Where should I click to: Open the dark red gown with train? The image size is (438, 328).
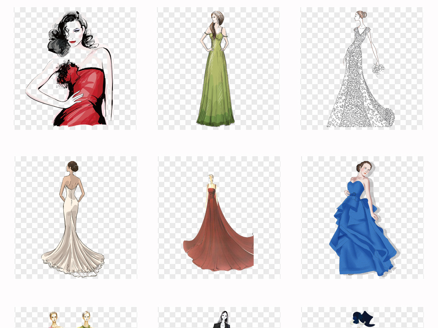coord(219,217)
